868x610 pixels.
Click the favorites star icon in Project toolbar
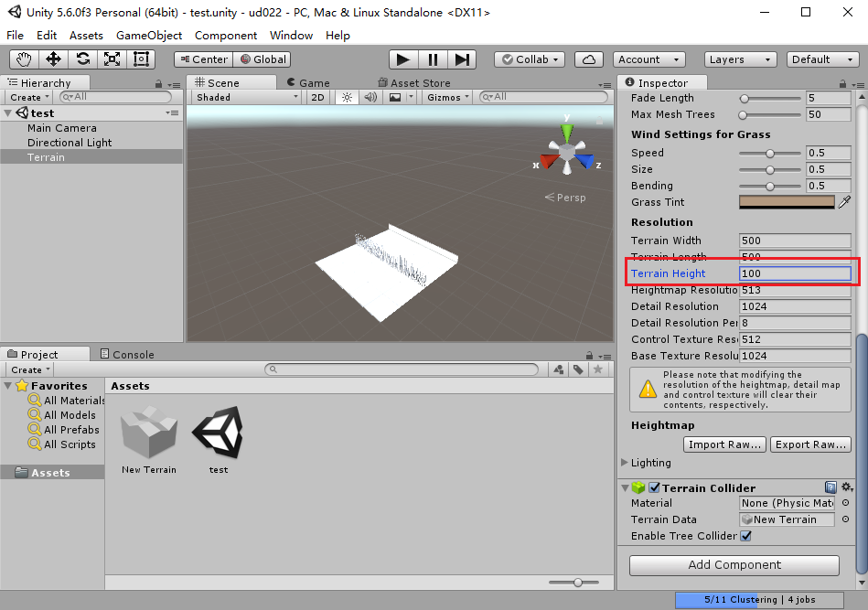(x=598, y=369)
